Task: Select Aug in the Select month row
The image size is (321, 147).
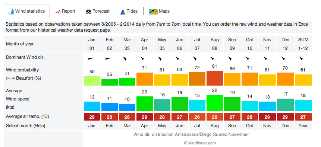Action: (214, 126)
